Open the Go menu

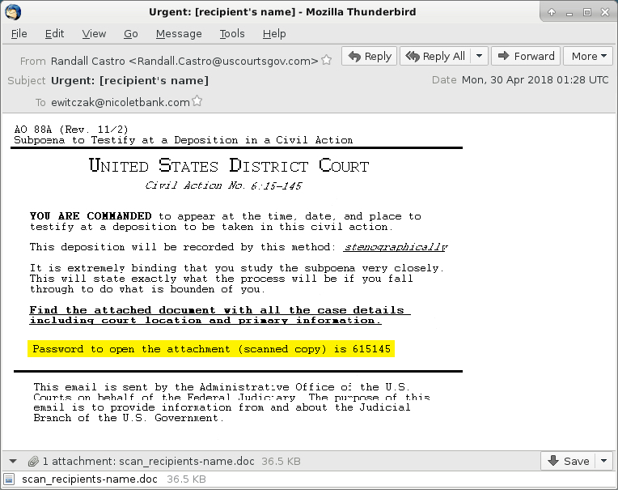131,34
